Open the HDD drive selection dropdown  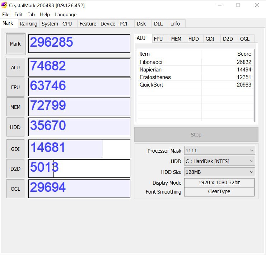coord(219,161)
